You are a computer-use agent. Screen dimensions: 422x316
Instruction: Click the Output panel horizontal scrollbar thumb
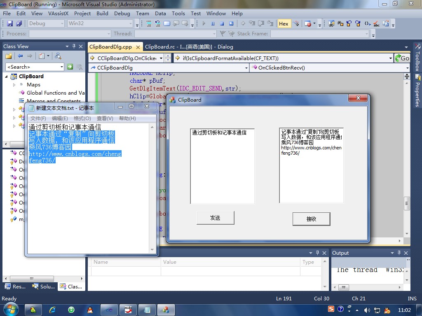(344, 287)
